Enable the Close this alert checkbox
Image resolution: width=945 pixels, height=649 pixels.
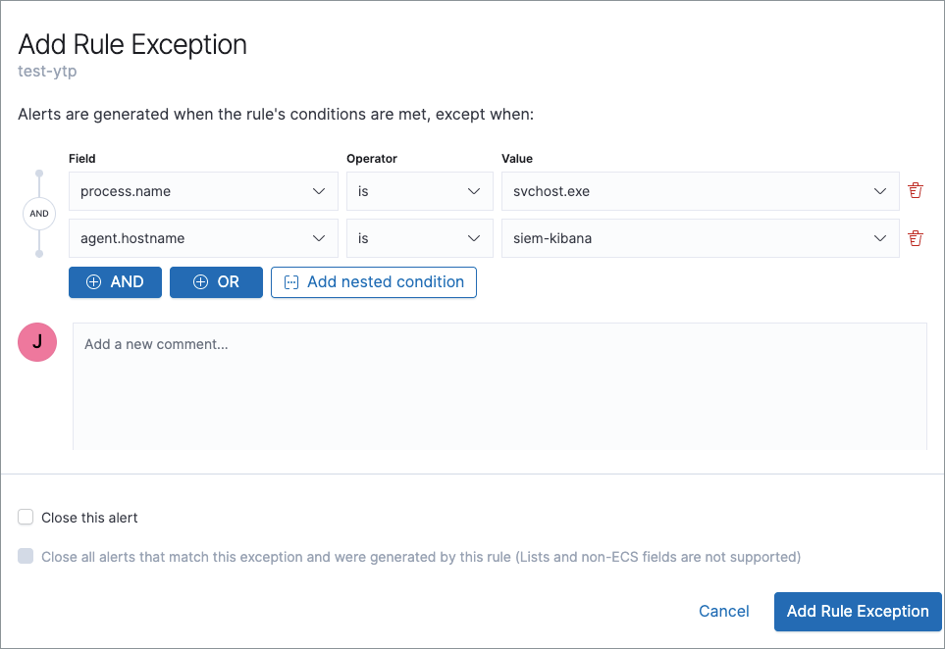tap(25, 517)
